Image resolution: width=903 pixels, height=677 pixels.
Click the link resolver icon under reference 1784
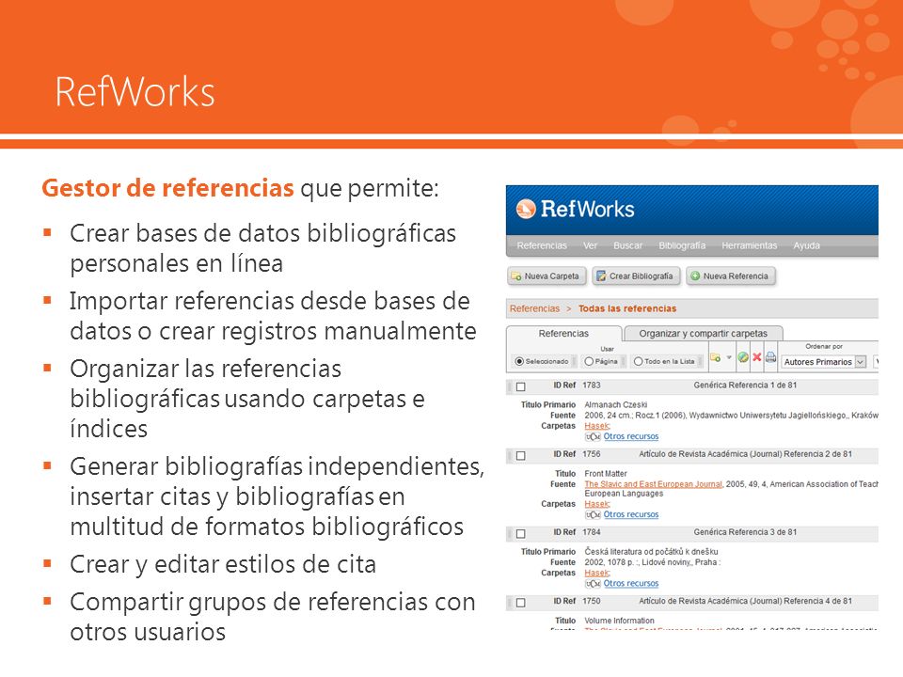pyautogui.click(x=593, y=584)
